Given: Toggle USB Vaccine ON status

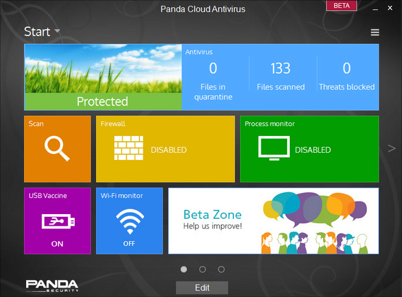Looking at the screenshot, I should pyautogui.click(x=57, y=244).
